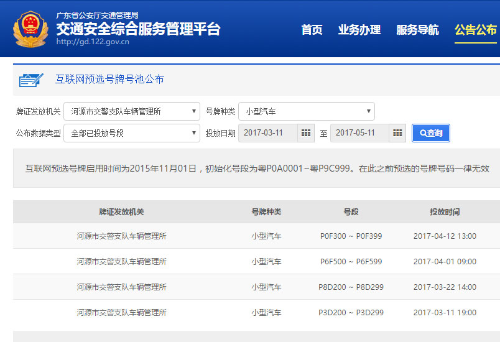This screenshot has height=342, width=500.
Task: Go to 首页 home tab
Action: click(x=312, y=30)
